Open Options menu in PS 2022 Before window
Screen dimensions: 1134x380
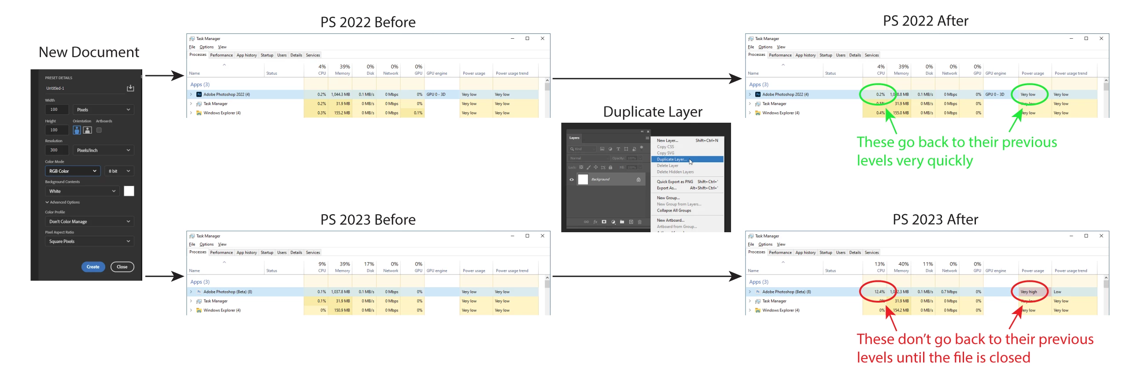[207, 47]
